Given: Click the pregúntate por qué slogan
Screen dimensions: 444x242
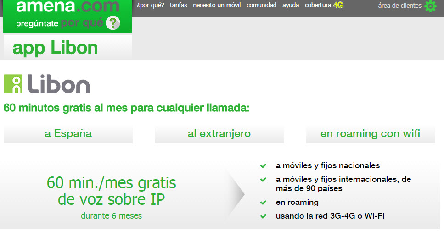Looking at the screenshot, I should click(60, 23).
